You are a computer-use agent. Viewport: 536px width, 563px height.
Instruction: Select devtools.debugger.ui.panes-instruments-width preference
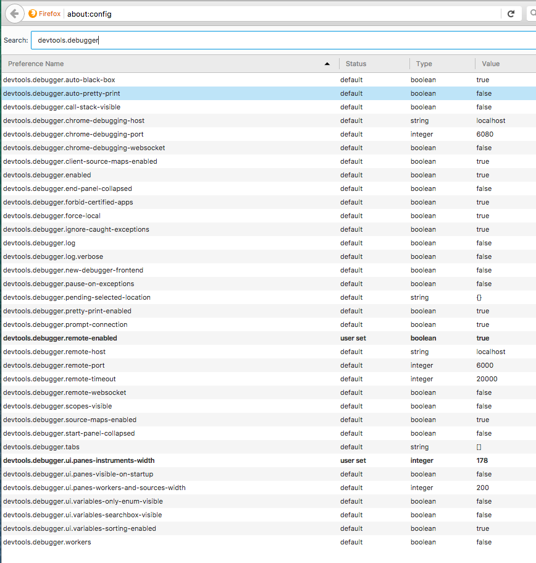point(269,460)
